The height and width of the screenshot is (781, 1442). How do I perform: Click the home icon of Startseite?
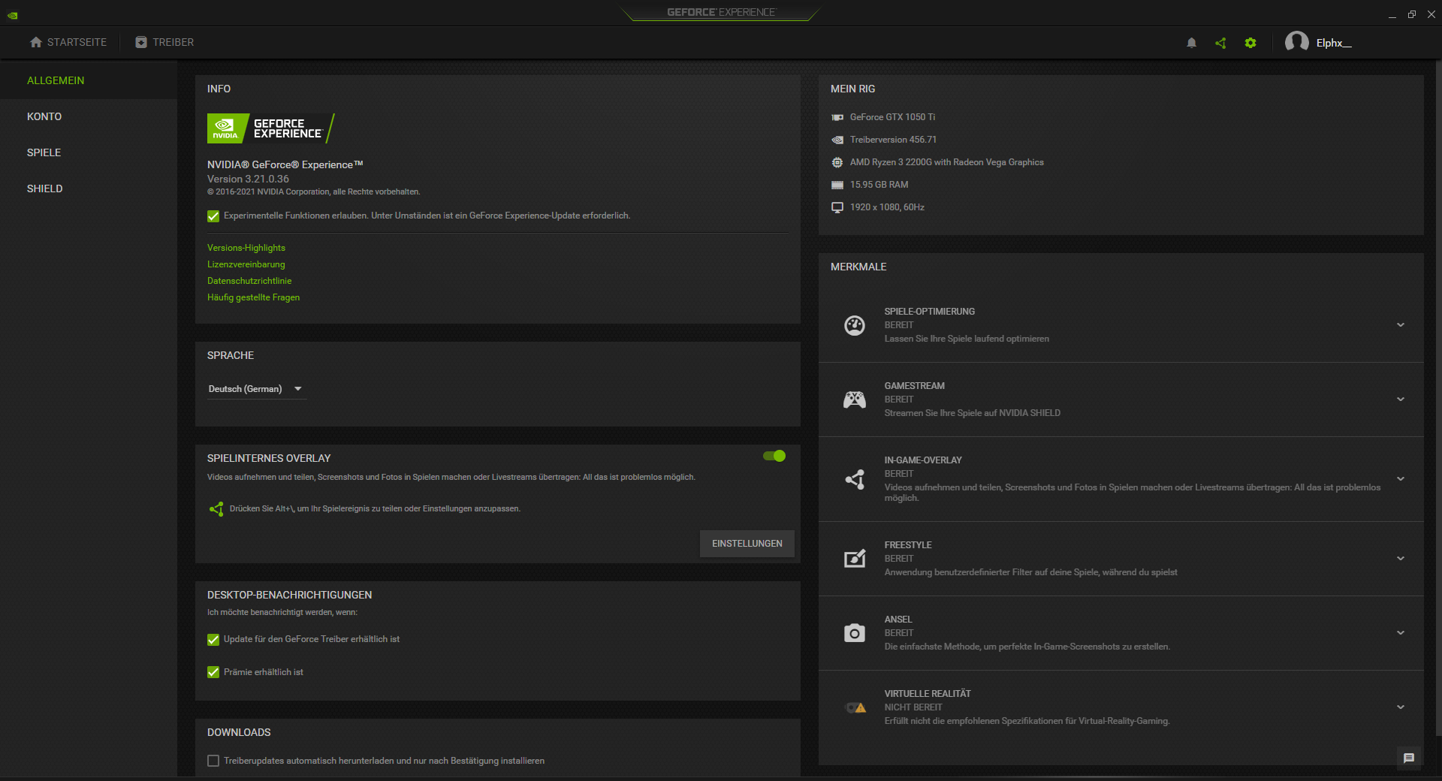point(36,42)
